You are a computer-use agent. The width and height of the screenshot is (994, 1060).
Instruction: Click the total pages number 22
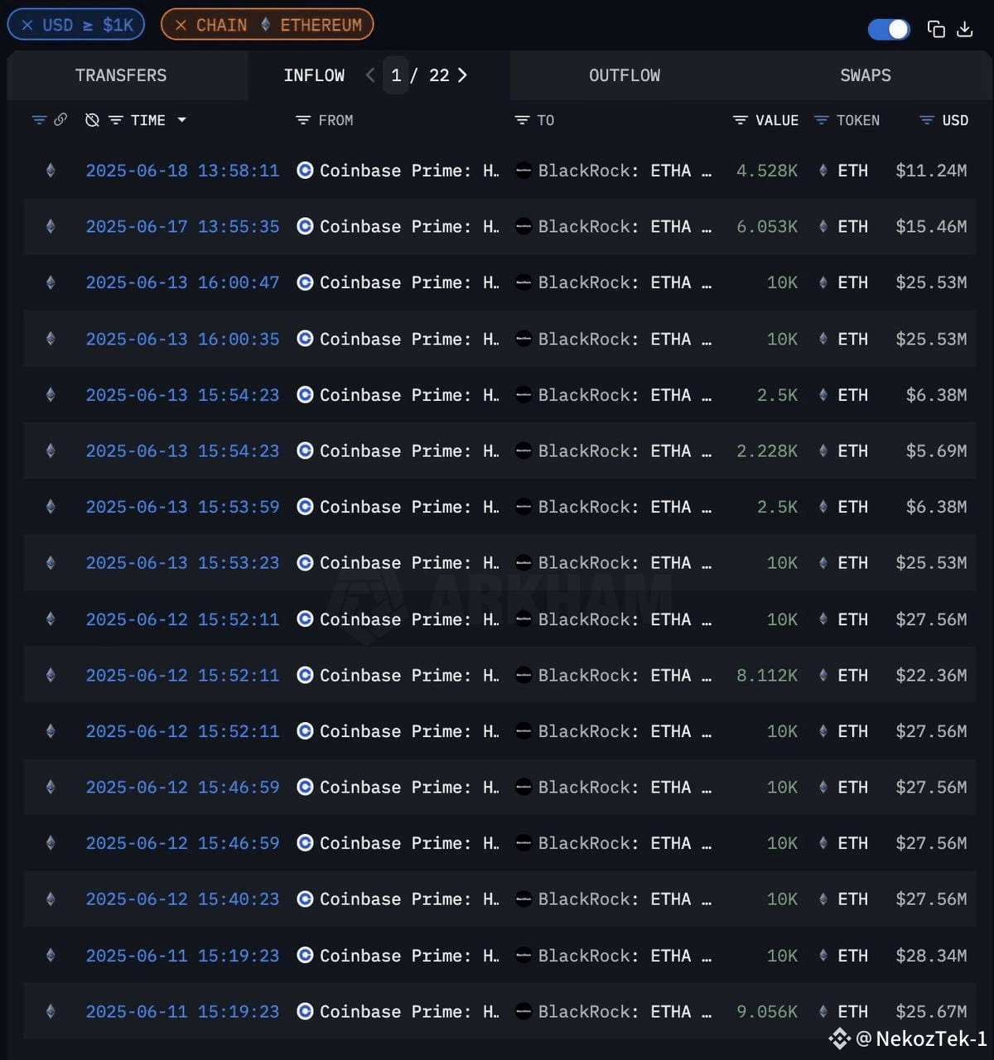coord(439,75)
